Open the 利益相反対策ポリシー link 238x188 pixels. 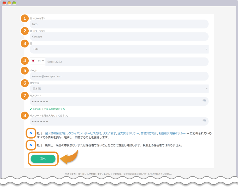(x=172, y=133)
